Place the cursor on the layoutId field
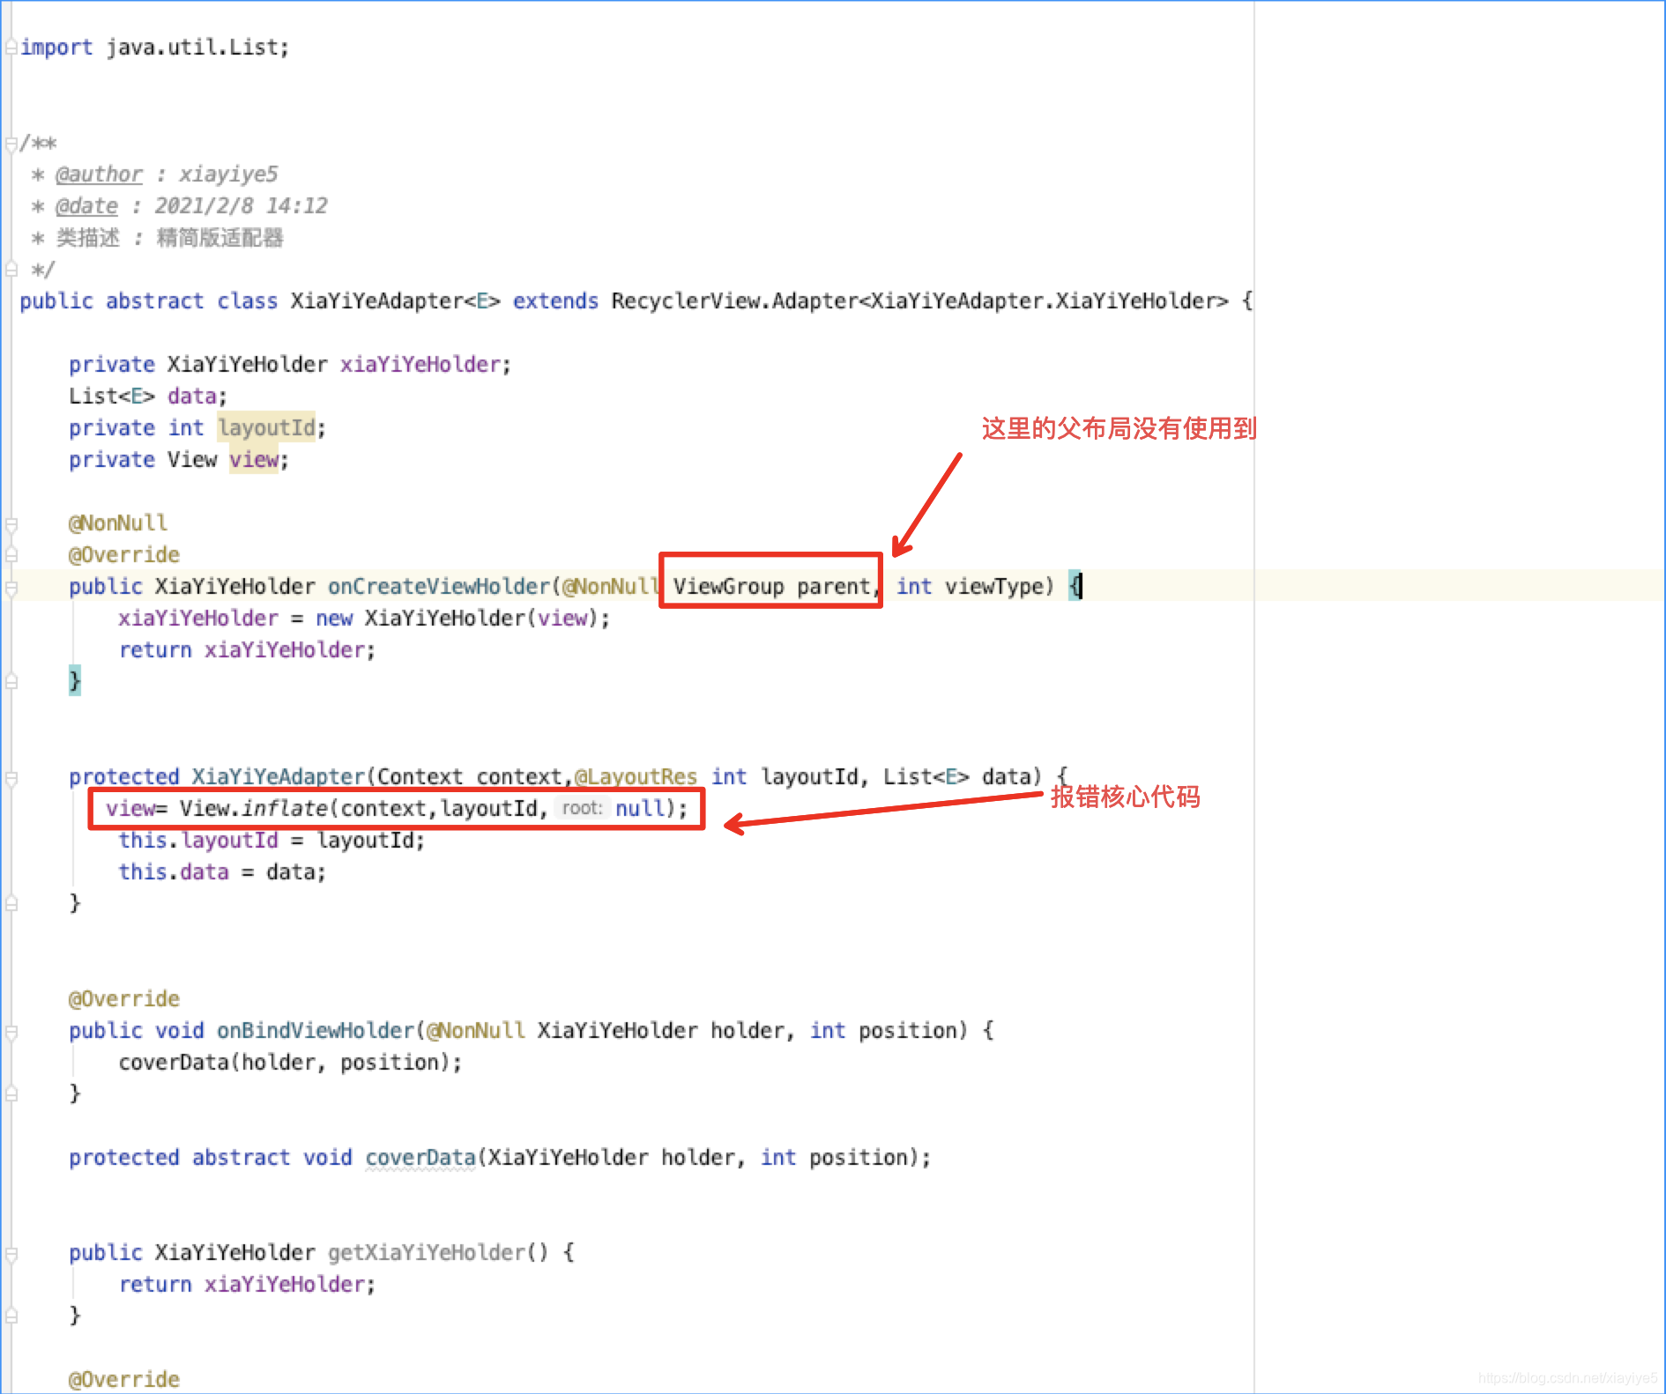The width and height of the screenshot is (1666, 1394). pyautogui.click(x=267, y=428)
